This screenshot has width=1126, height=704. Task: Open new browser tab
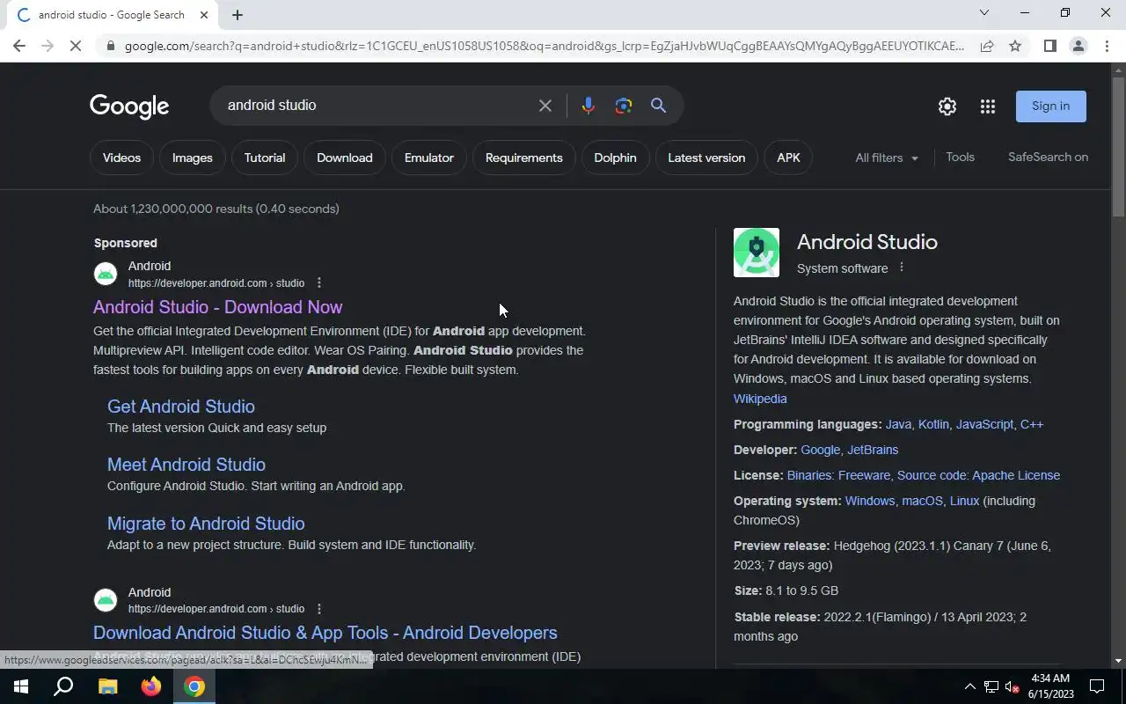238,15
